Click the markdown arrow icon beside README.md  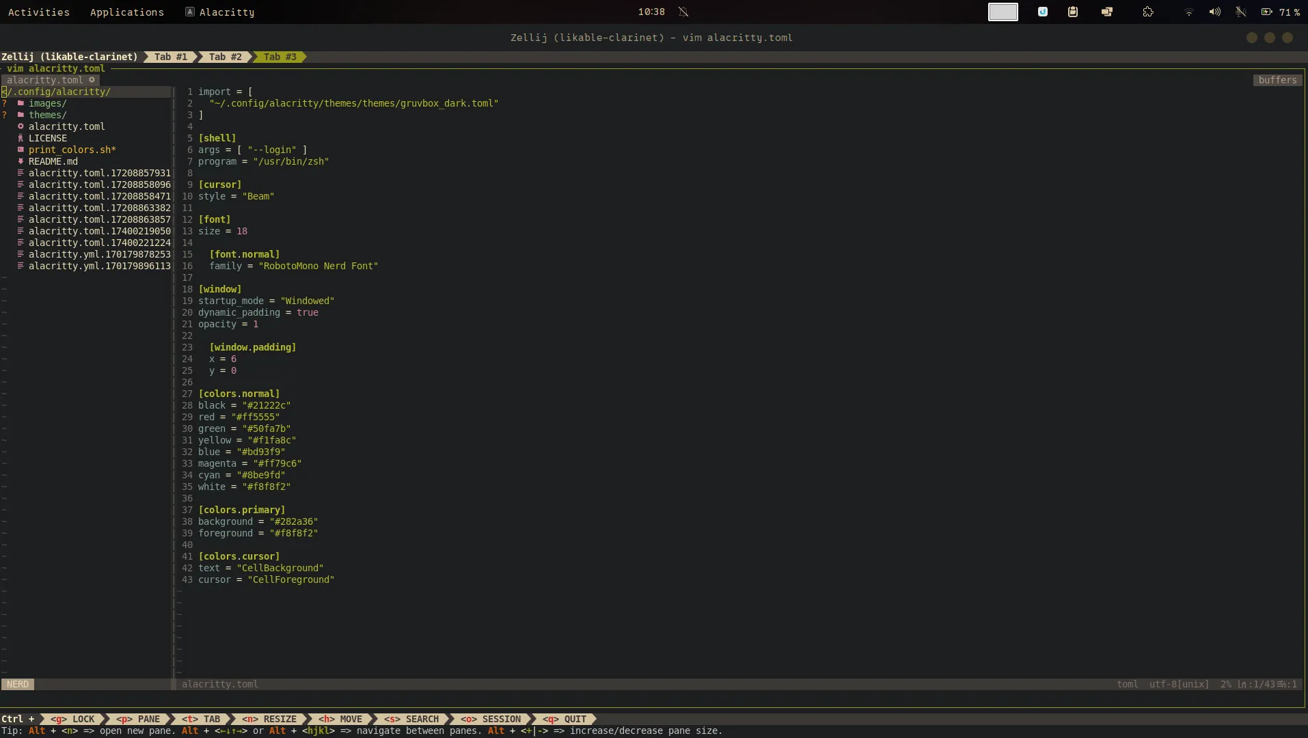click(21, 161)
